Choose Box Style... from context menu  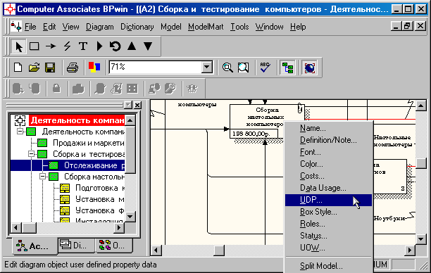tap(328, 212)
